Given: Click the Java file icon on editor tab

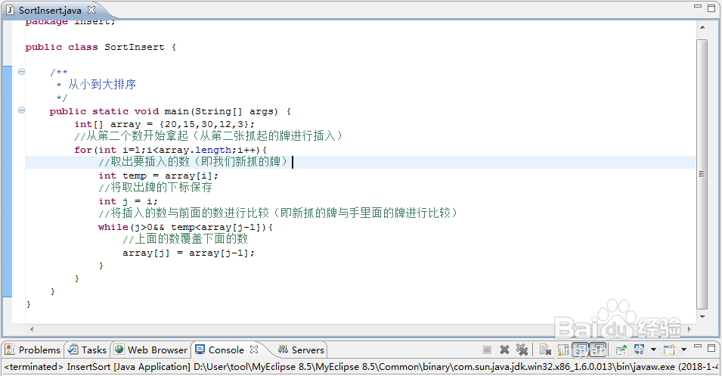Looking at the screenshot, I should point(10,10).
